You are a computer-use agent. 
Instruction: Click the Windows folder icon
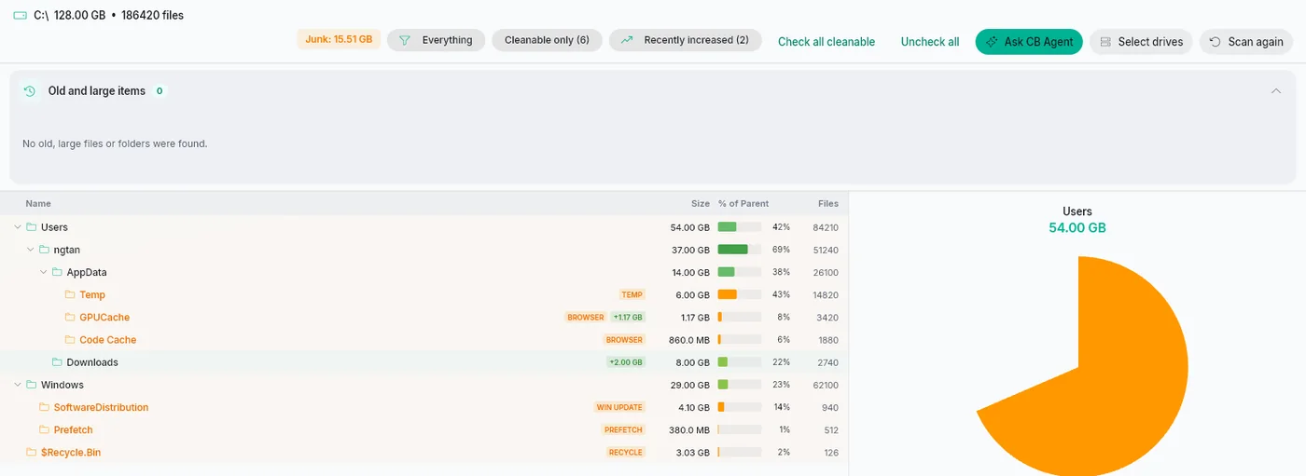click(x=32, y=385)
